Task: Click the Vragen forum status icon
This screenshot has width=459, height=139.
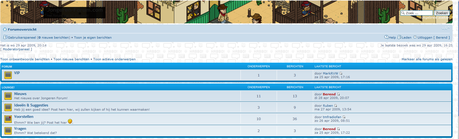Action: (x=8, y=131)
